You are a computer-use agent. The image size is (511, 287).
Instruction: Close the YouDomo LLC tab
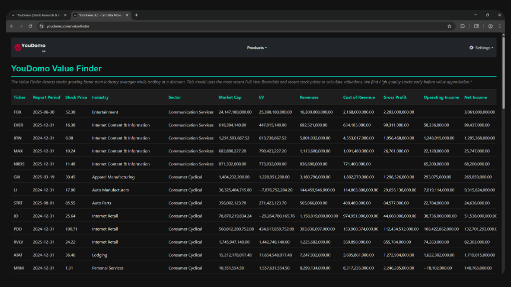pos(127,15)
